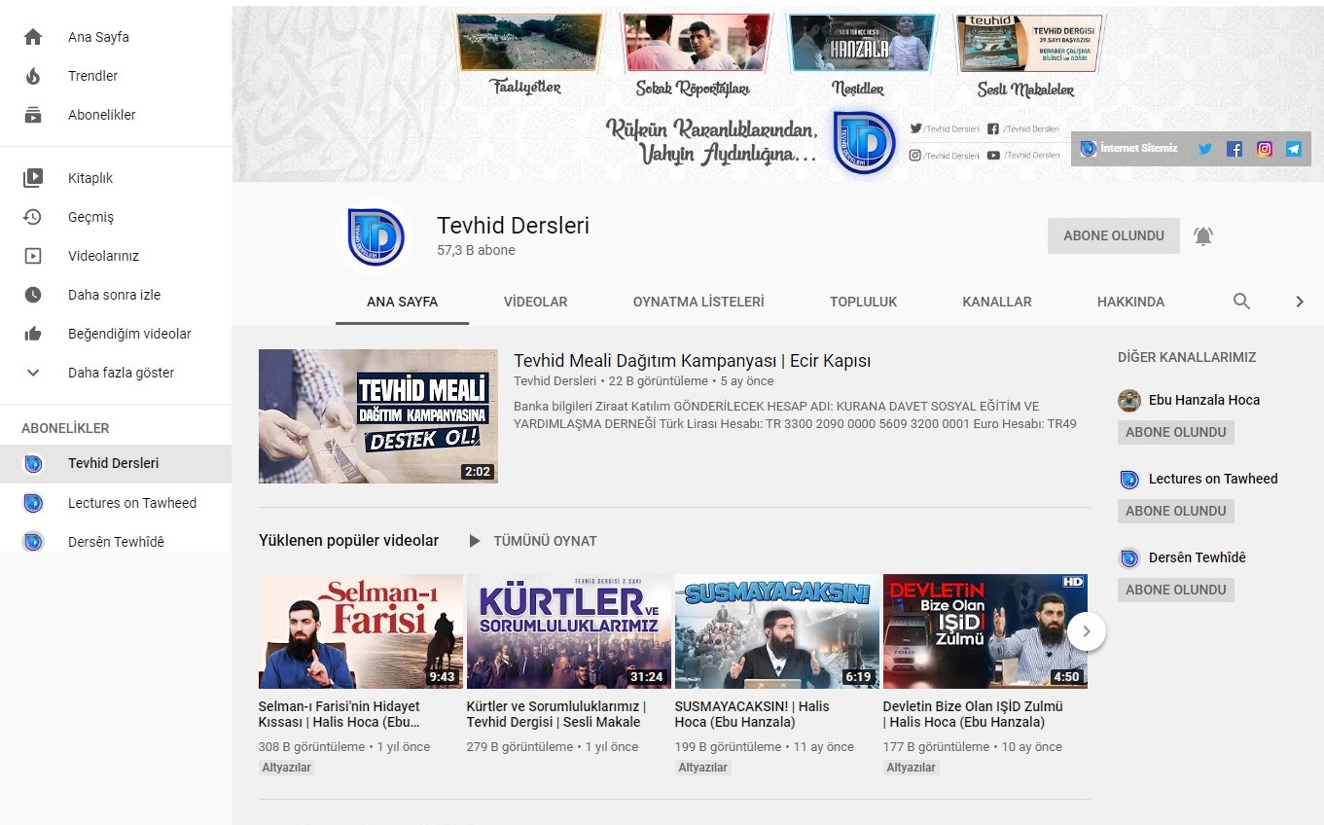
Task: Toggle ABONE OLUNDU under Lectures on Tawheed
Action: point(1175,511)
